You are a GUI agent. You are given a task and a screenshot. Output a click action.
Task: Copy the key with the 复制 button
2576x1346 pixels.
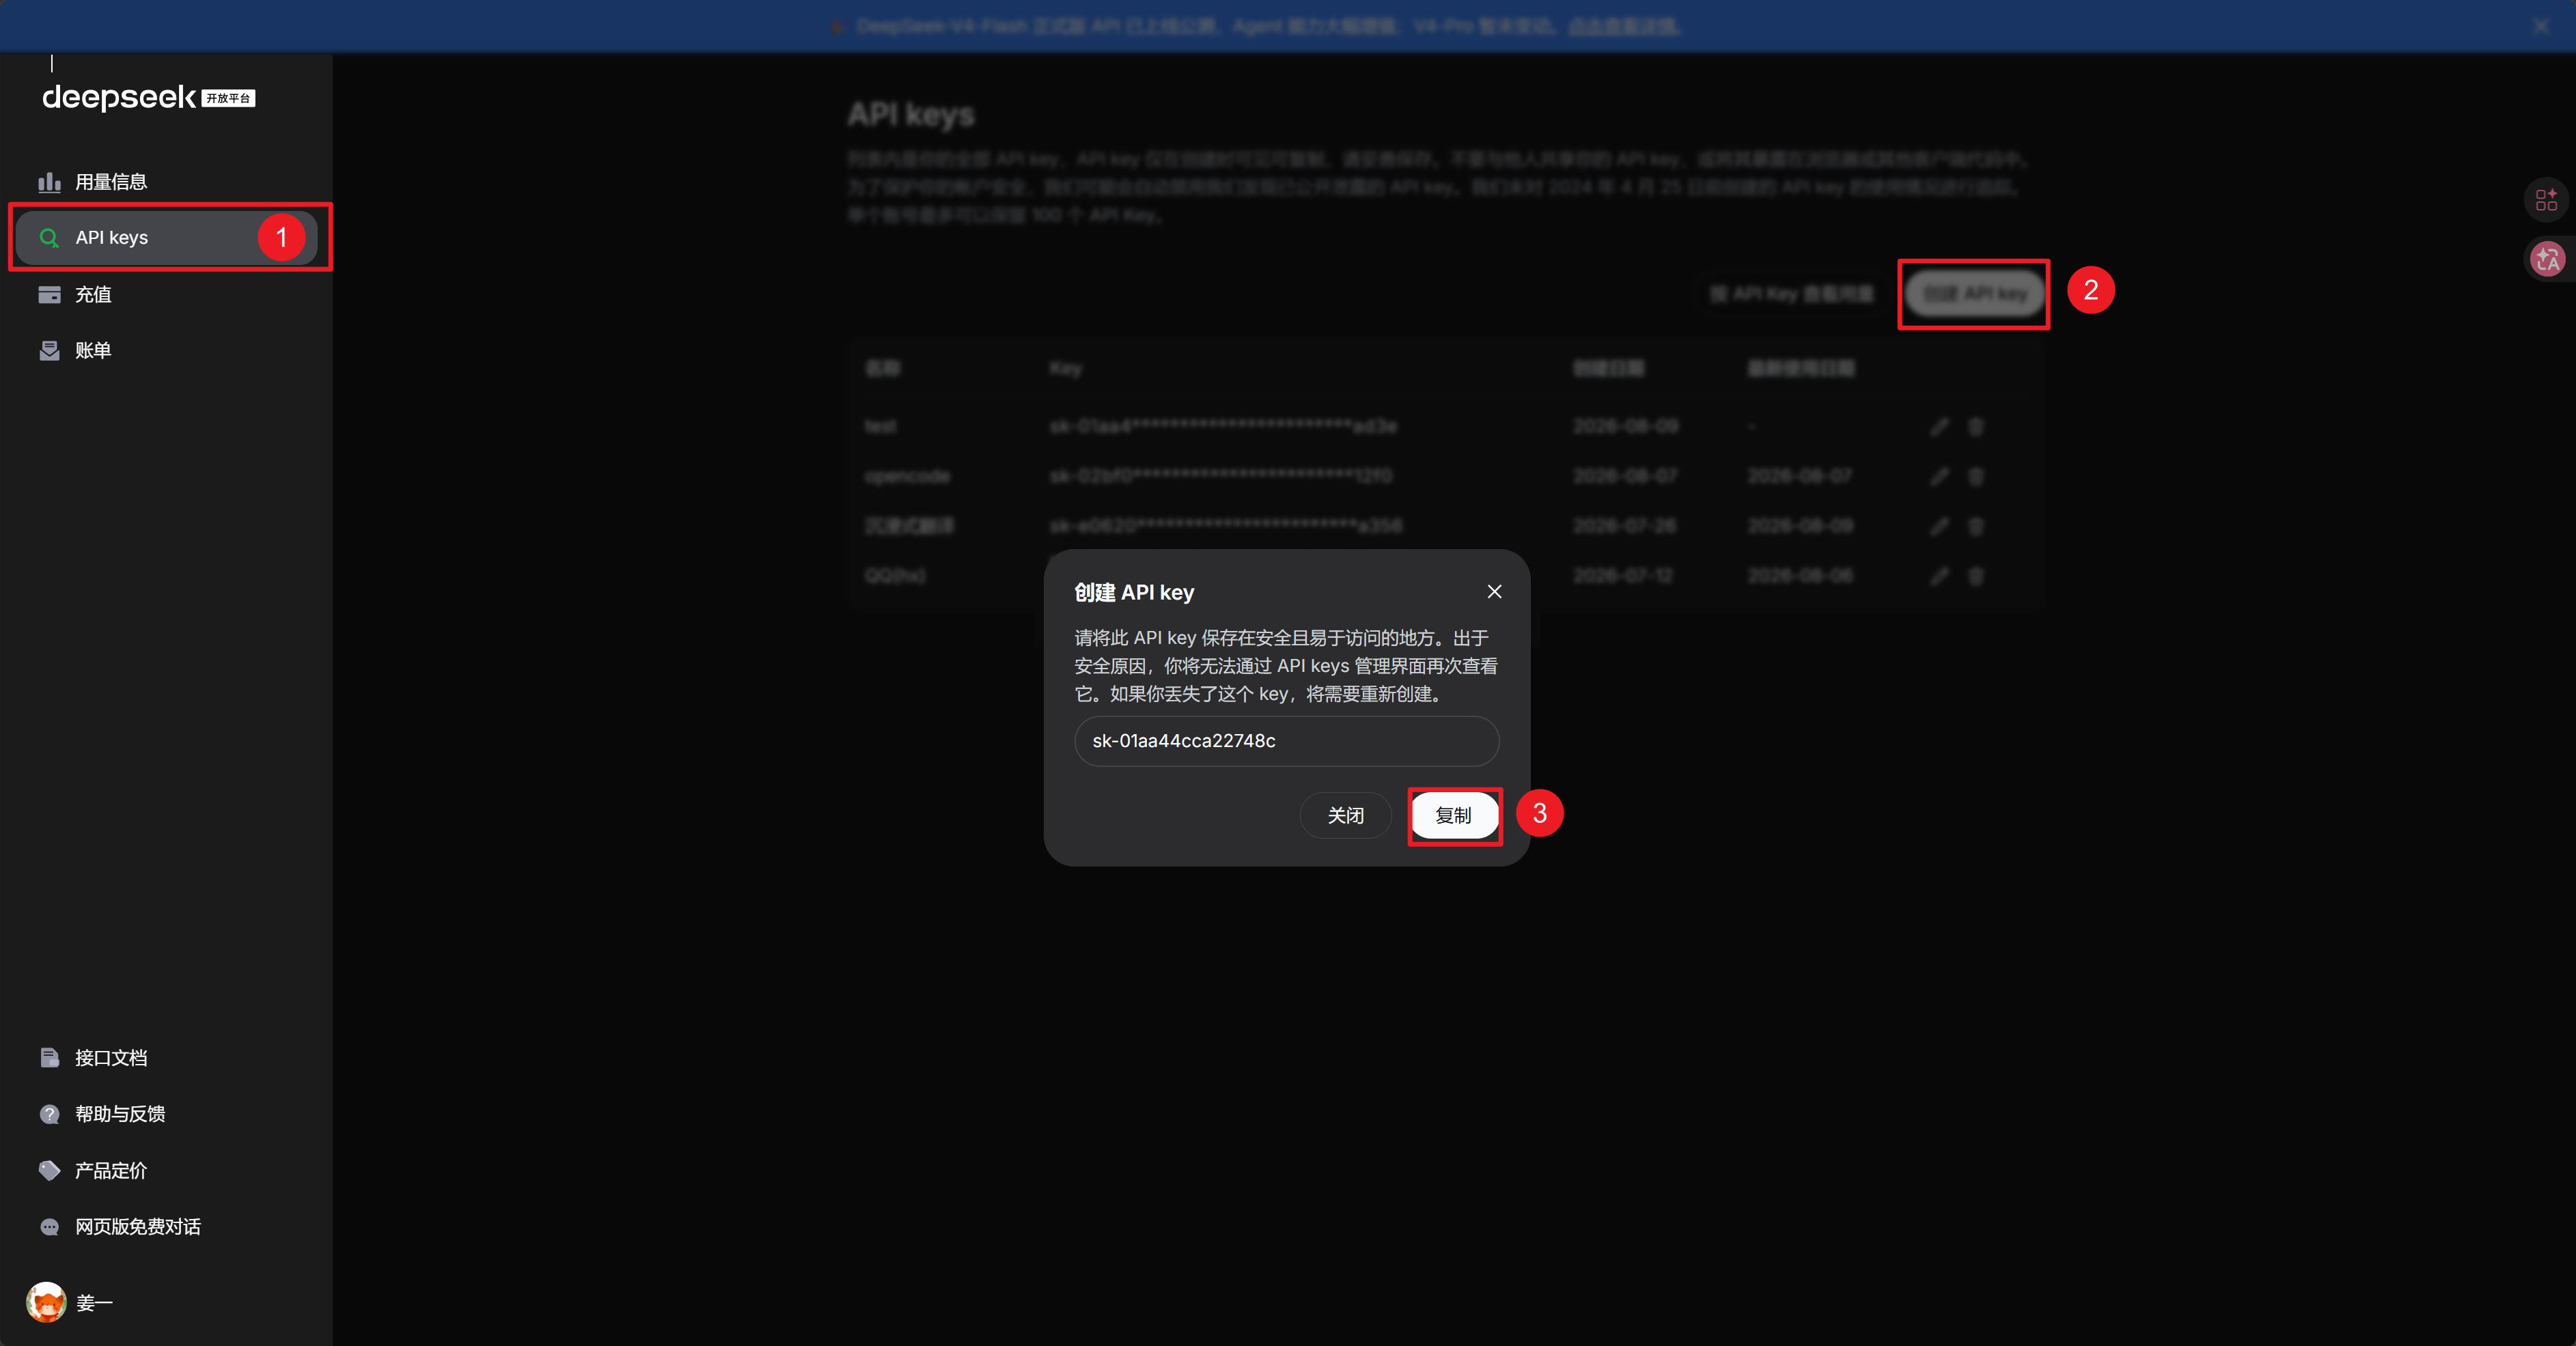click(1454, 816)
